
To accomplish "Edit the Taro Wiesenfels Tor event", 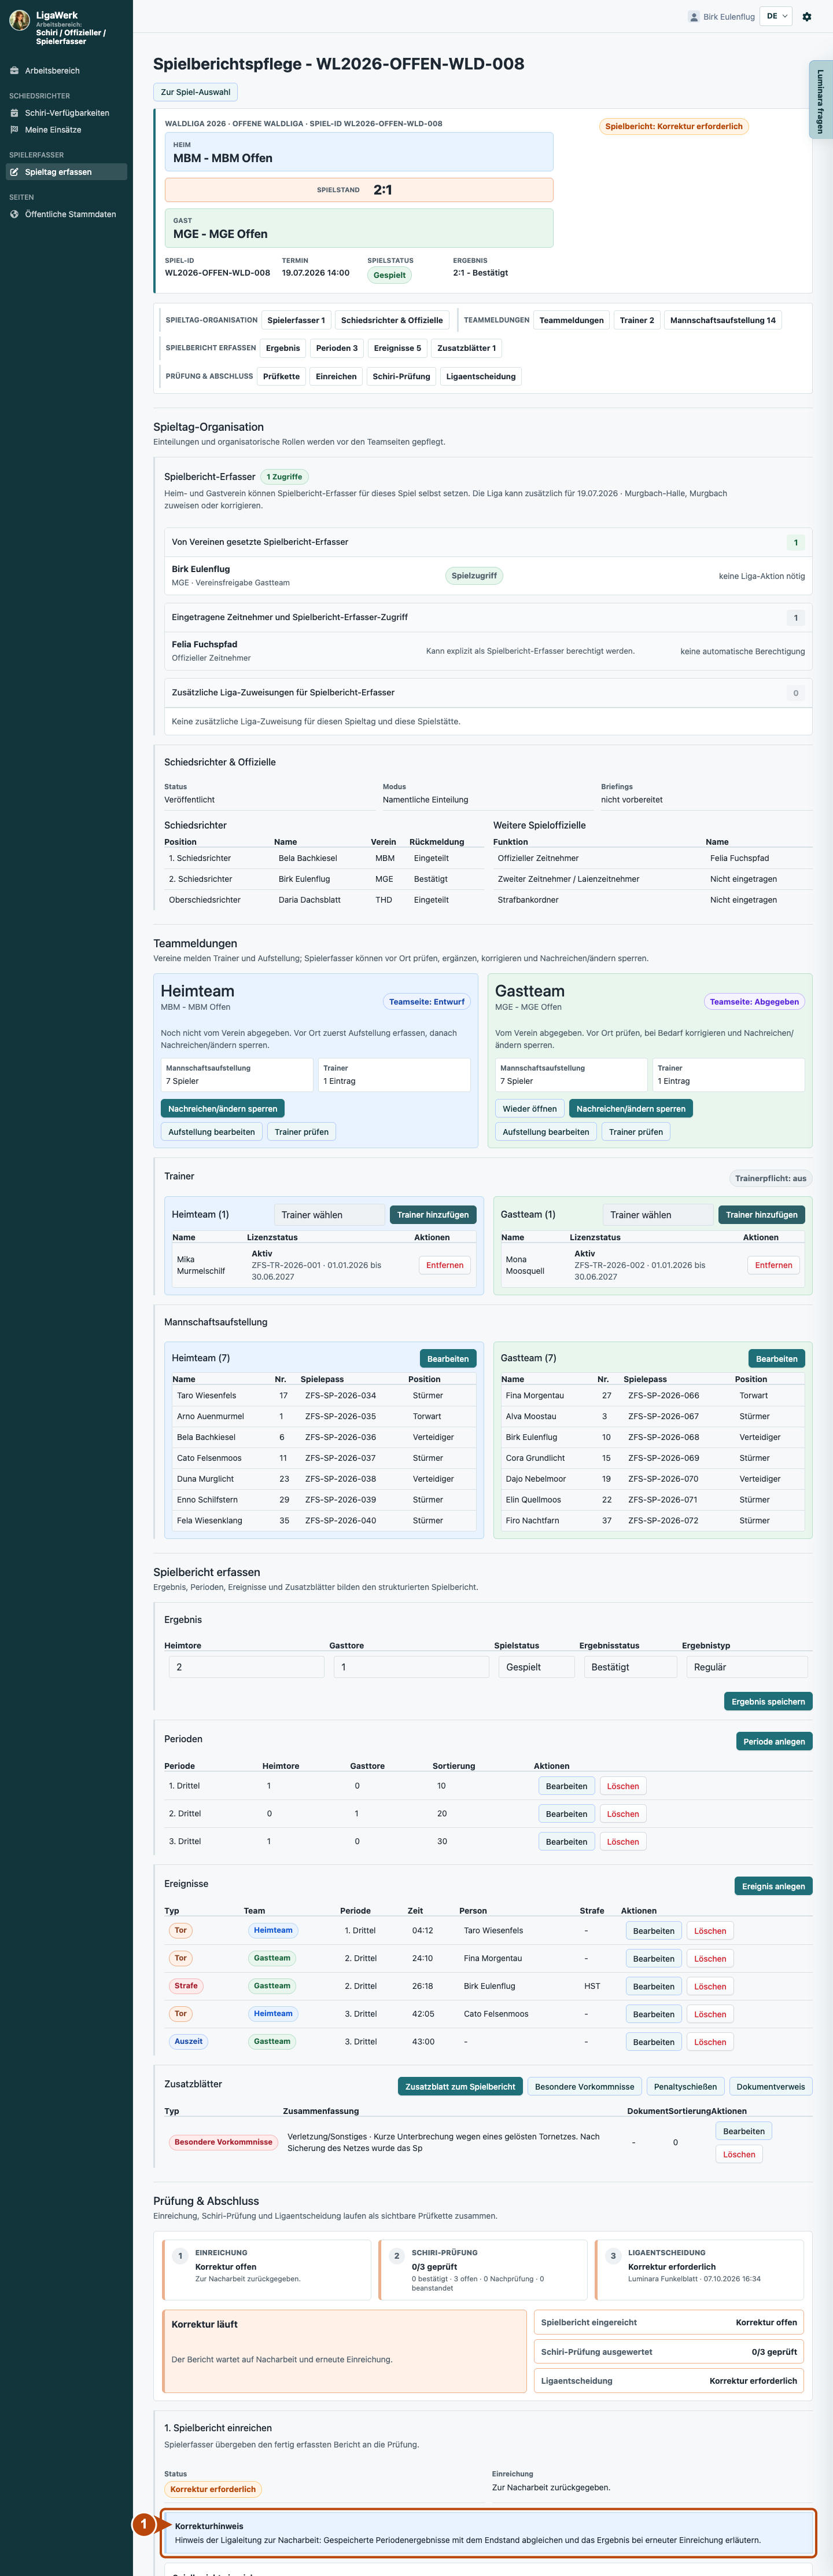I will coord(653,1931).
